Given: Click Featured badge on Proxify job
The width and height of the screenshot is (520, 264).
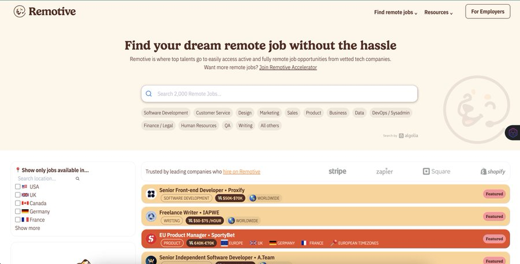Looking at the screenshot, I should [494, 194].
